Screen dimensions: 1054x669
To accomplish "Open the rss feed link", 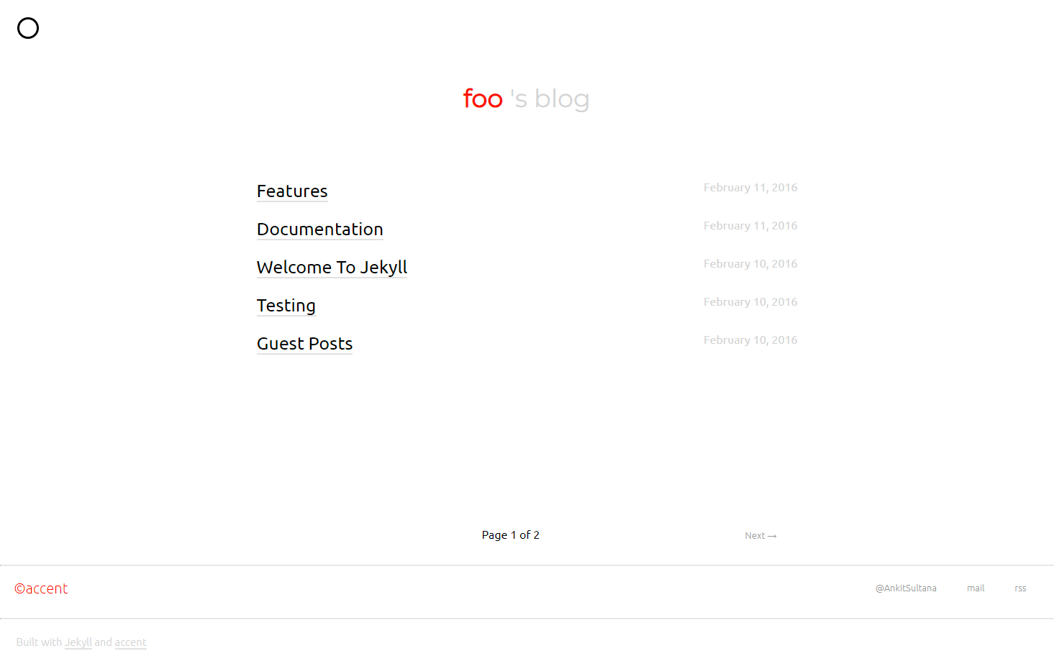I will click(x=1020, y=588).
